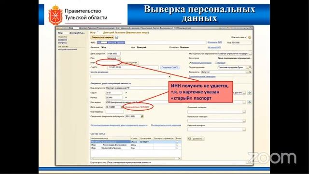Click the 'Записать и закрыть' button
The width and height of the screenshot is (309, 174).
point(102,37)
